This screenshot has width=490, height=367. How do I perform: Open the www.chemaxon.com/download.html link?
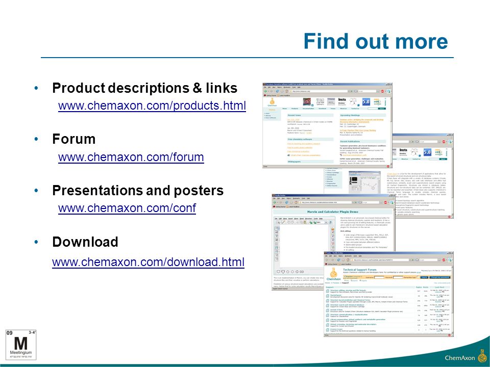[148, 261]
